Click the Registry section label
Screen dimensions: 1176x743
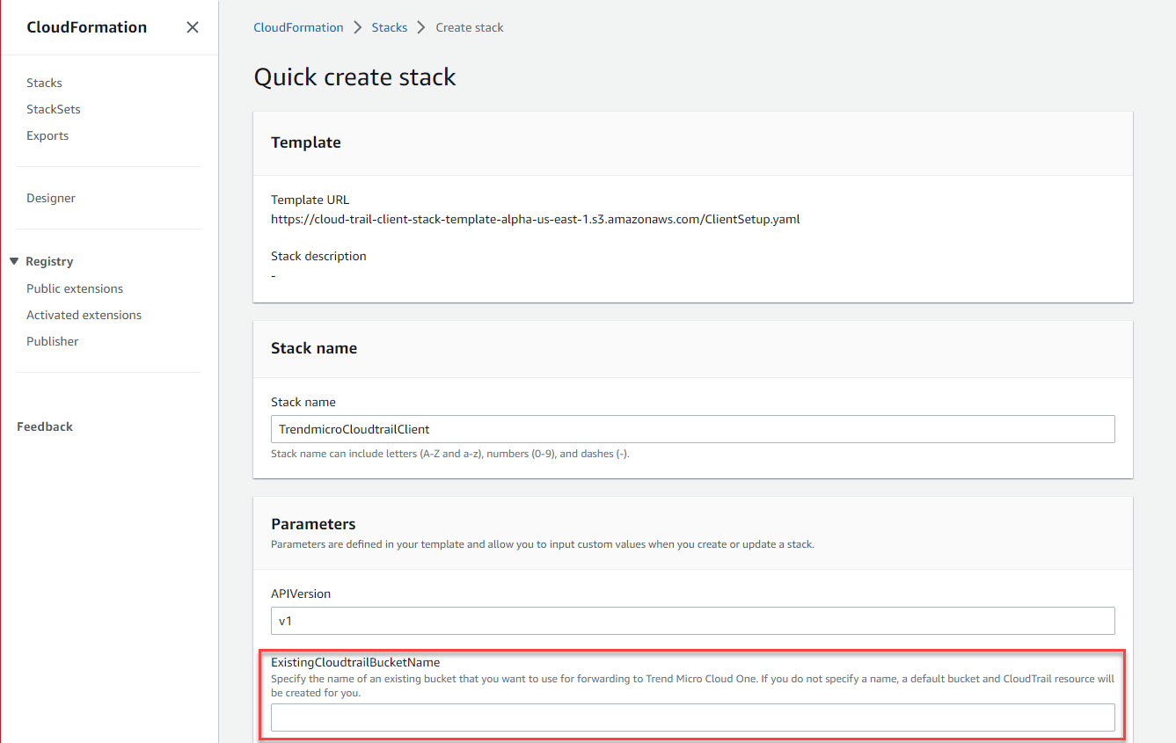pos(49,261)
